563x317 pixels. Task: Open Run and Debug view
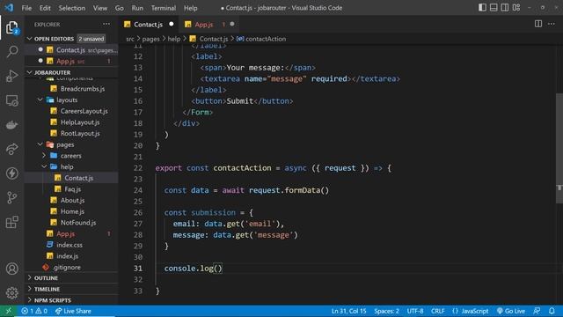point(11,76)
